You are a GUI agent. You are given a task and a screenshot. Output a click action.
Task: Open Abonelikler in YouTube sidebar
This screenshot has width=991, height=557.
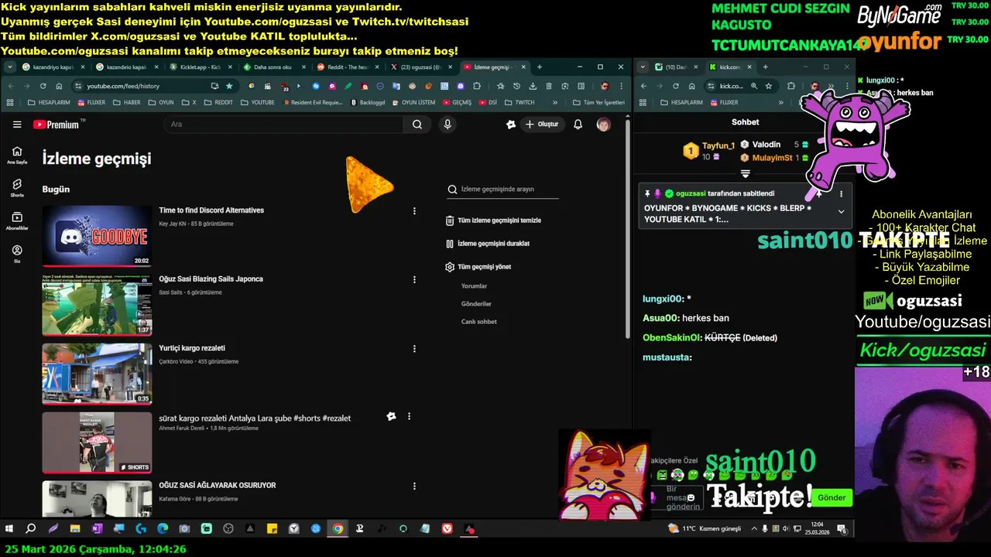(x=17, y=221)
